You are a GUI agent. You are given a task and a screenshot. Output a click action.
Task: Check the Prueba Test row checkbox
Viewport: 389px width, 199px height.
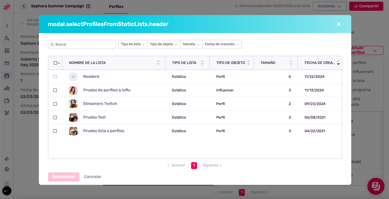click(55, 117)
